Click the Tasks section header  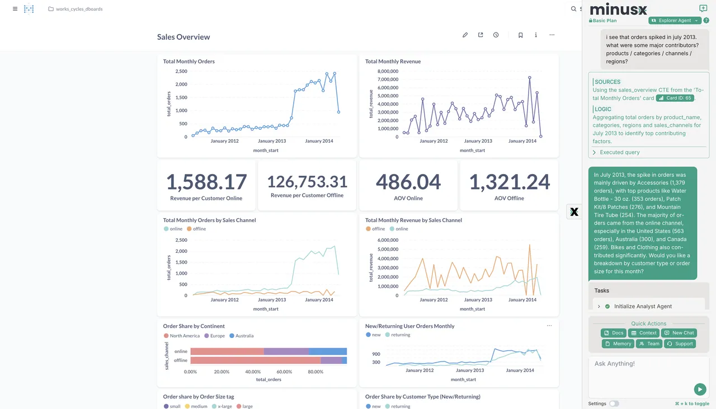click(x=602, y=290)
